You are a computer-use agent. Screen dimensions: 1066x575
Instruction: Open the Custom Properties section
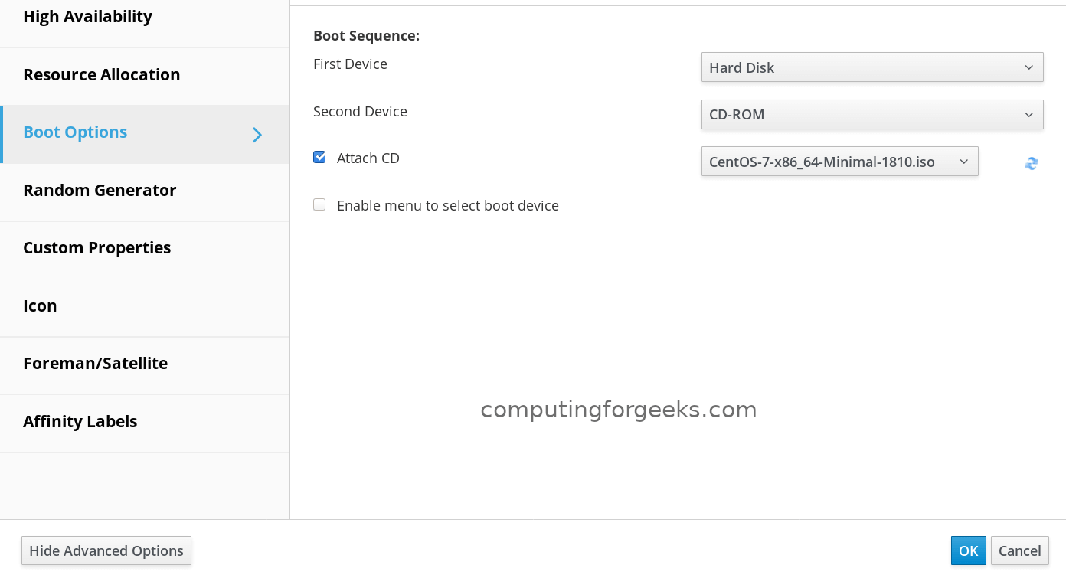click(x=97, y=248)
